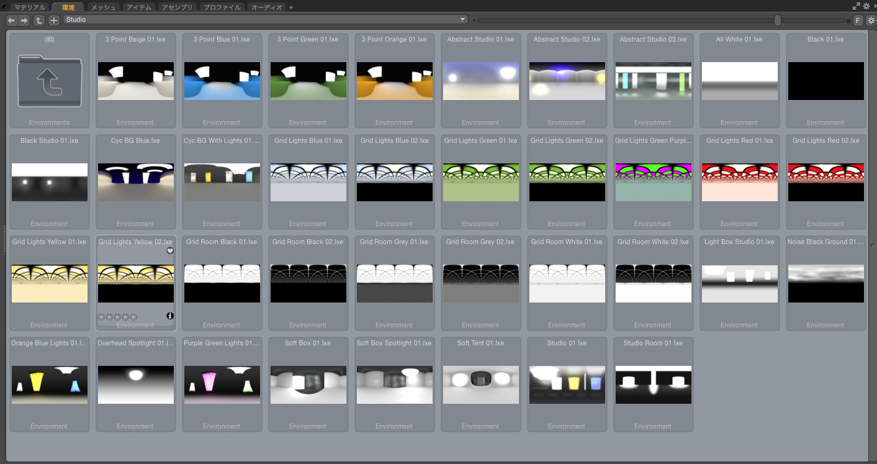This screenshot has width=877, height=464.
Task: Add a new tab with plus icon
Action: coord(291,7)
